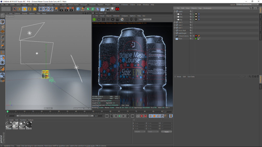
Task: Click the clay mode sphere icon
Action: [x=122, y=20]
